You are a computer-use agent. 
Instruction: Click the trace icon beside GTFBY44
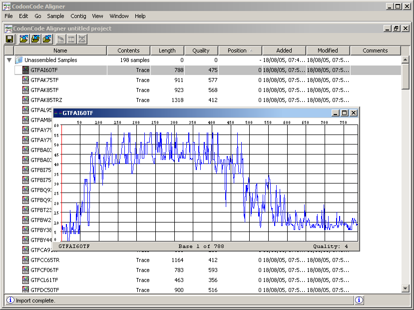25,240
